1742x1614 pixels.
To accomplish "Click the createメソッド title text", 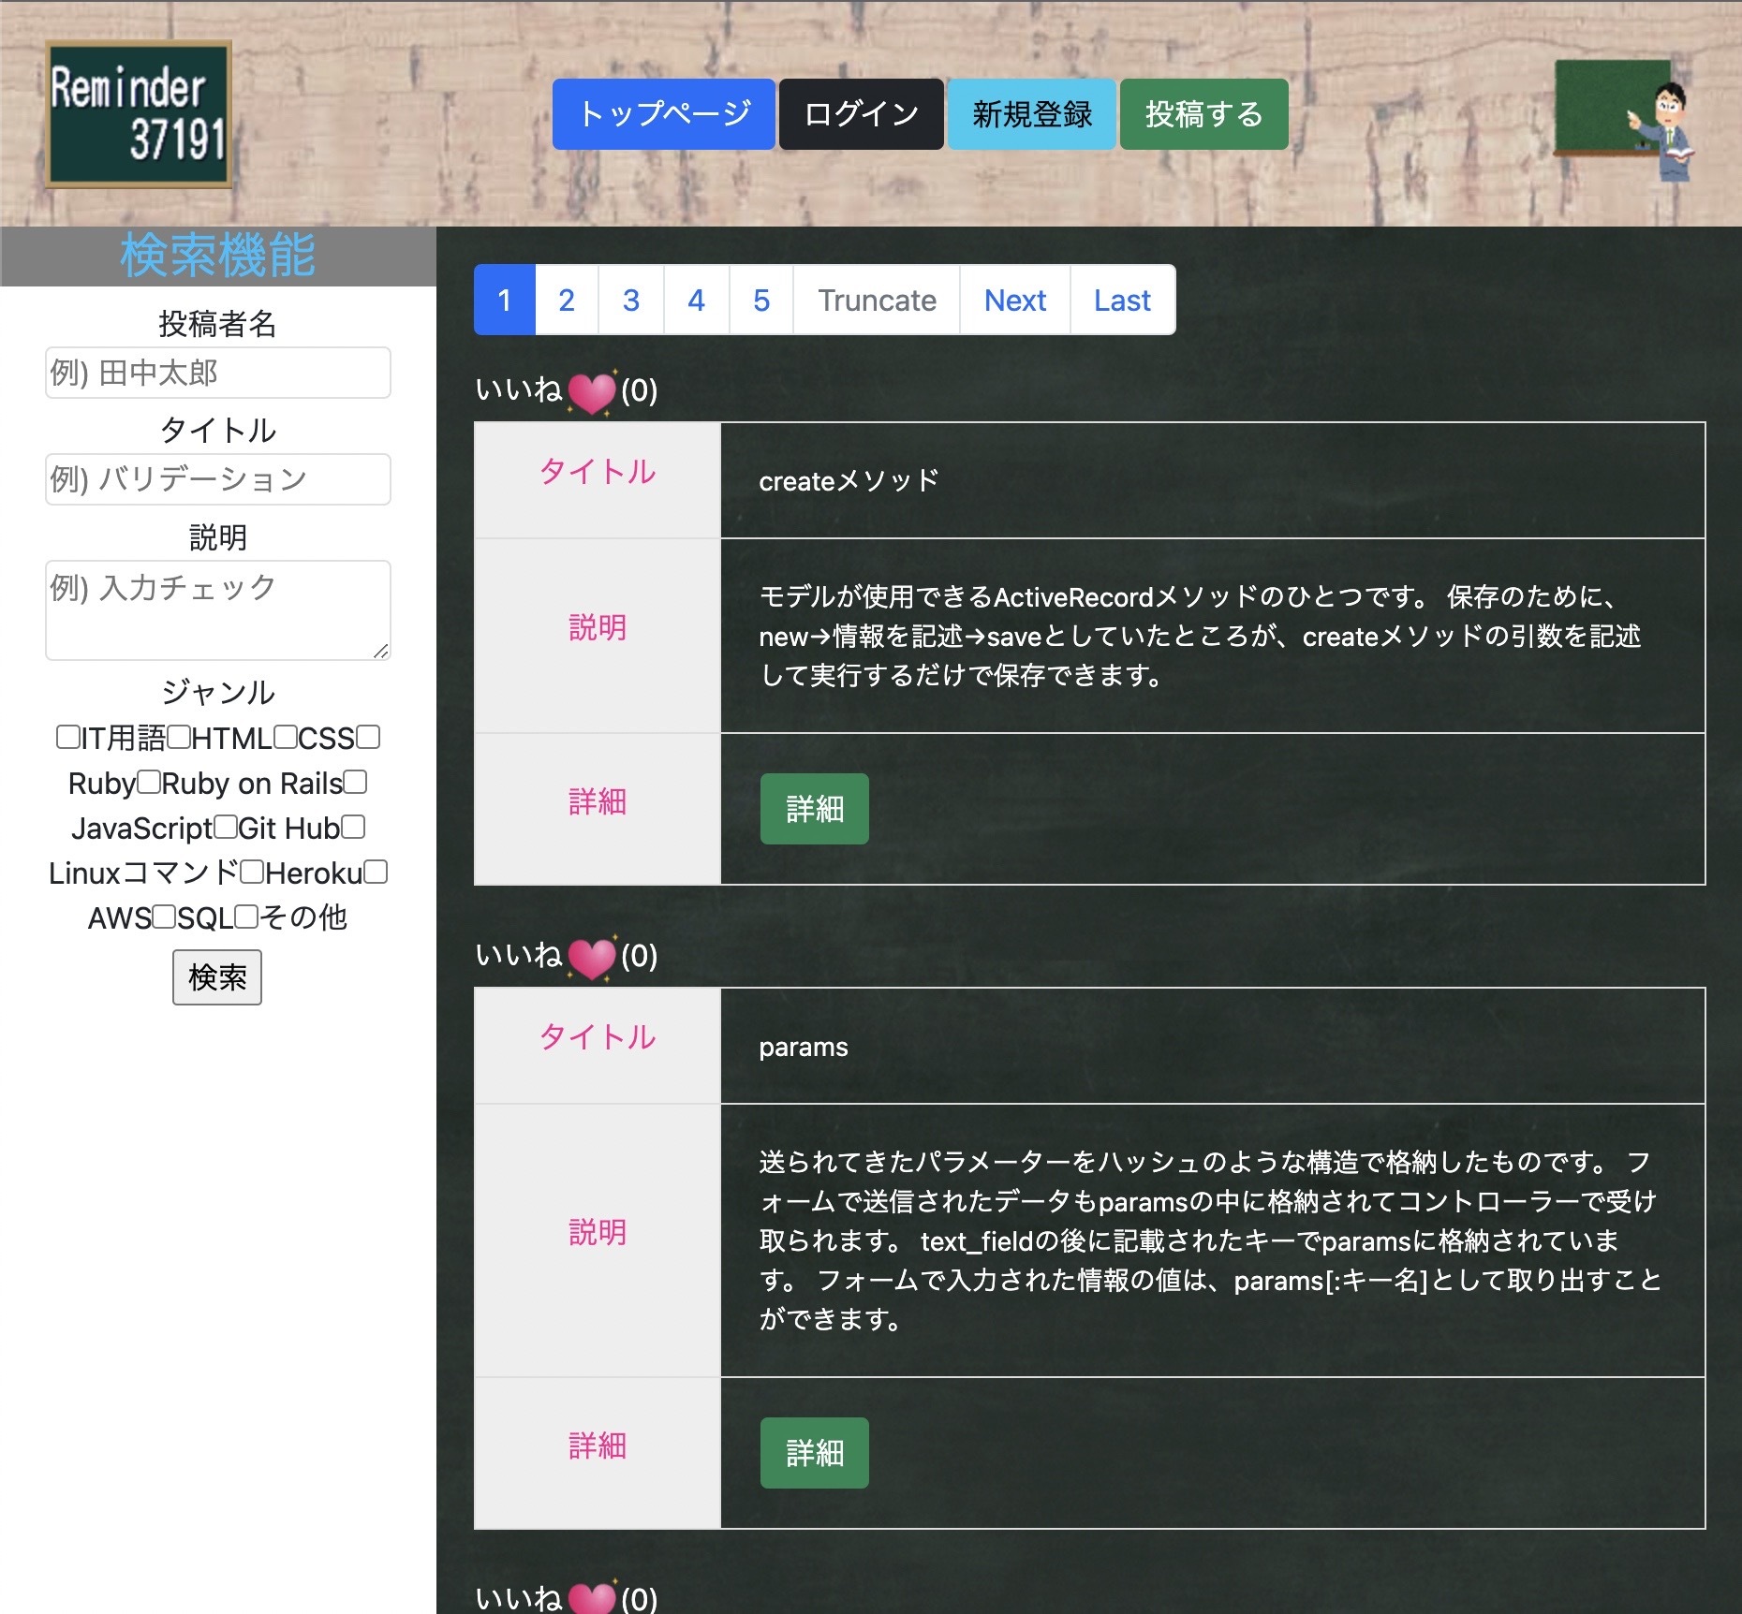I will (x=849, y=481).
